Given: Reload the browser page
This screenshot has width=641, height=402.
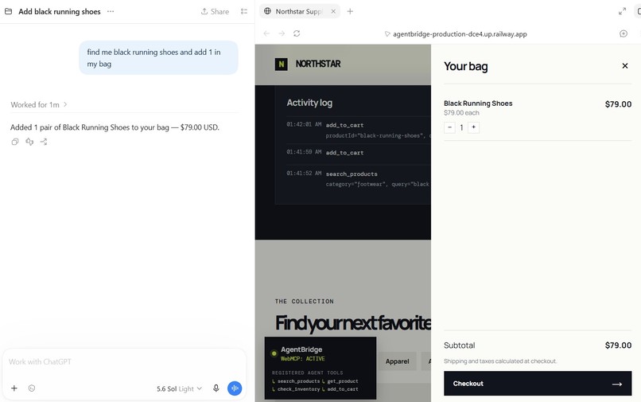Looking at the screenshot, I should (297, 33).
